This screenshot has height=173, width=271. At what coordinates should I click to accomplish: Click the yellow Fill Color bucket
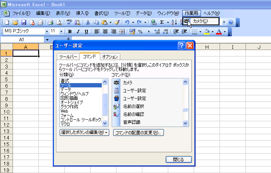(x=207, y=32)
